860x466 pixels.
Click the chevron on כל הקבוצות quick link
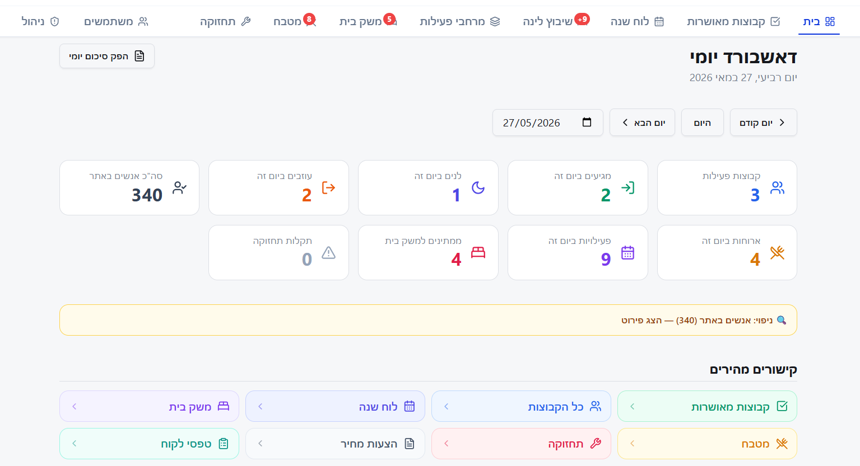click(446, 406)
